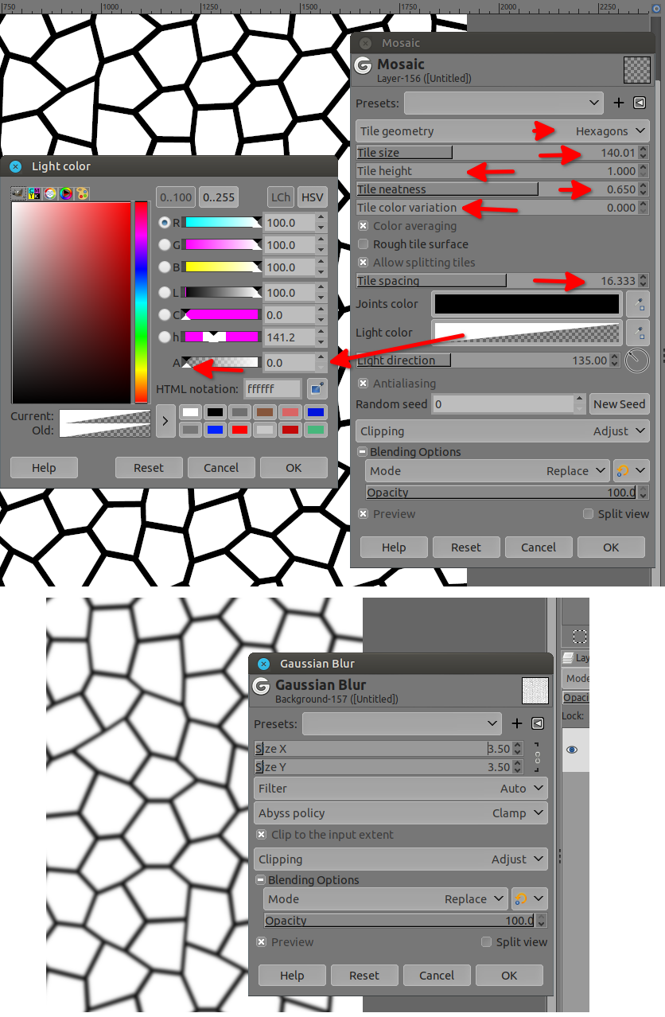The image size is (665, 1017).
Task: Collapse Blending Options in Gaussian Blur dialog
Action: click(x=262, y=880)
